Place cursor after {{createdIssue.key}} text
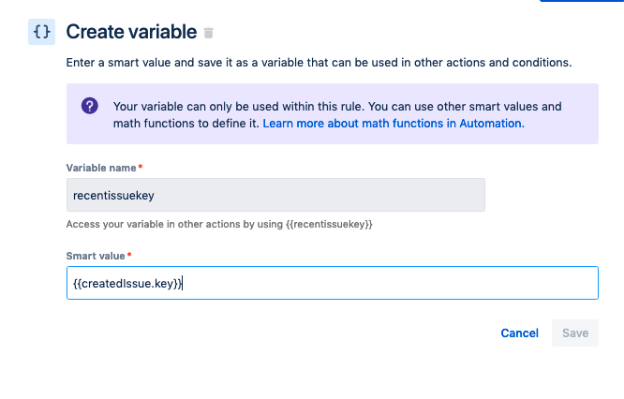Screen dimensions: 624x399 coord(185,283)
